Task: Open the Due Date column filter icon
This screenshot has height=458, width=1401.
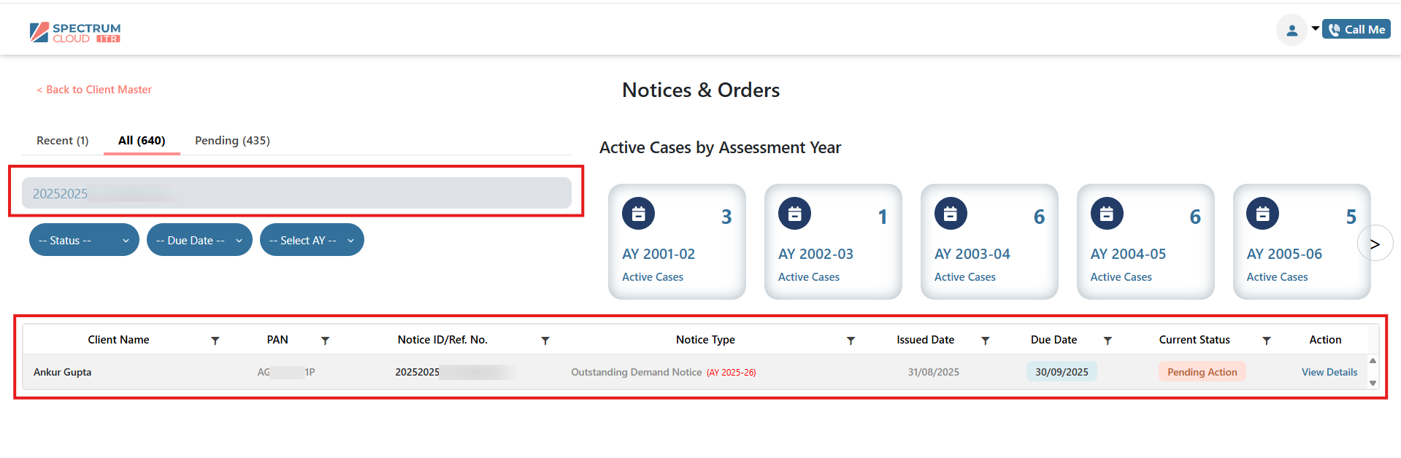Action: (1107, 341)
